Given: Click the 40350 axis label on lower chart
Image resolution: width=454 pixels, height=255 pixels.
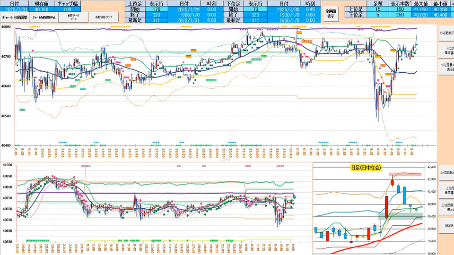Looking at the screenshot, I should (7, 242).
